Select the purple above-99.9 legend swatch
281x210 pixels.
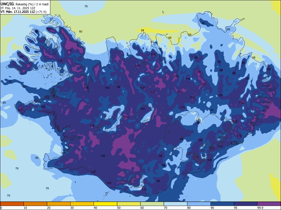(269, 204)
